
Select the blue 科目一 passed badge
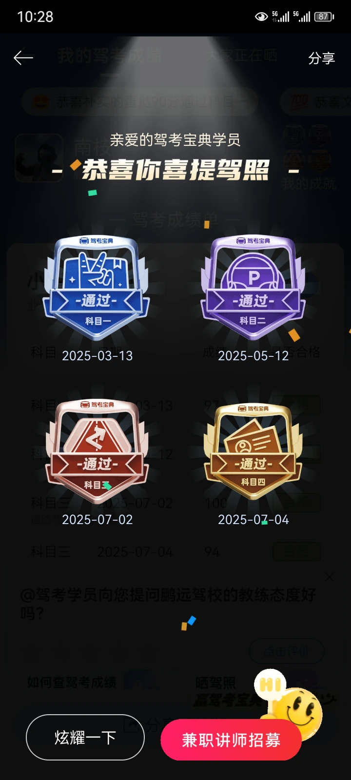coord(97,288)
